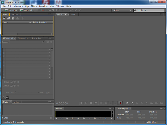
Task: Switch to the Video tab
Action: (x=16, y=102)
